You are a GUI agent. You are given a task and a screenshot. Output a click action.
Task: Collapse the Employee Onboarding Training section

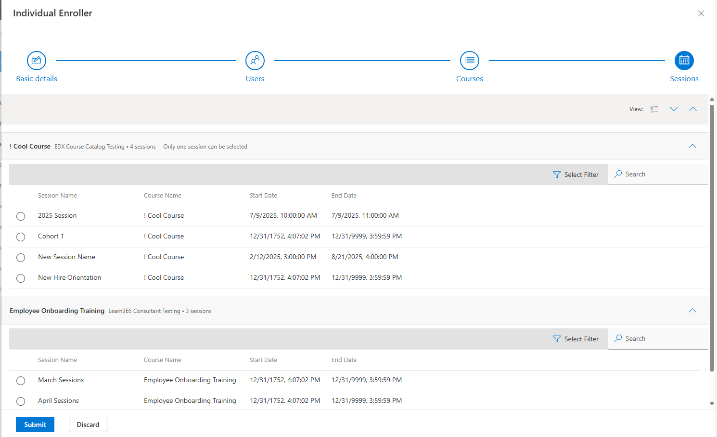click(692, 311)
